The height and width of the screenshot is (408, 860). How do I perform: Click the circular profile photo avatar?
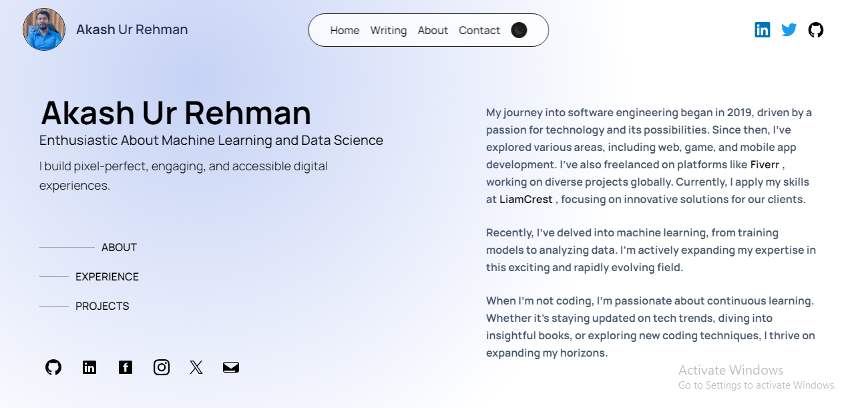[x=44, y=29]
